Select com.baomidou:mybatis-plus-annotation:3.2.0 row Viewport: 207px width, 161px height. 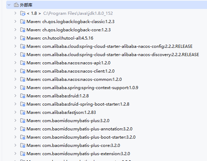pos(79,129)
